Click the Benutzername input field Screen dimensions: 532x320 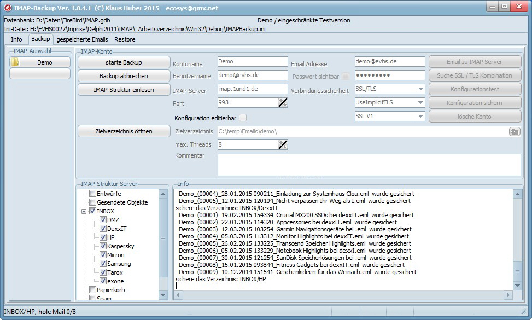tap(253, 75)
